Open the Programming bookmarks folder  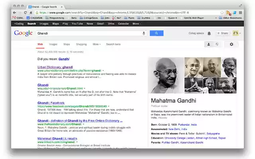tap(55, 18)
